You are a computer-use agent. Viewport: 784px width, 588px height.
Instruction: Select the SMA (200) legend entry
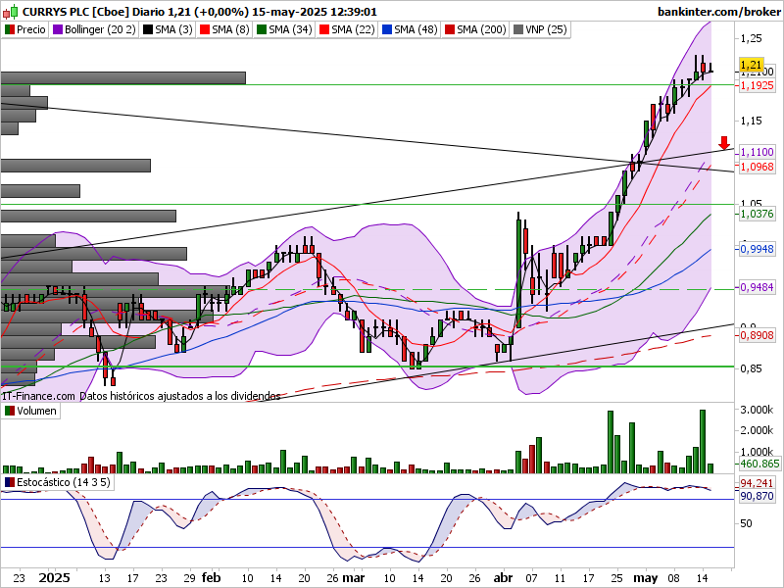click(x=475, y=29)
